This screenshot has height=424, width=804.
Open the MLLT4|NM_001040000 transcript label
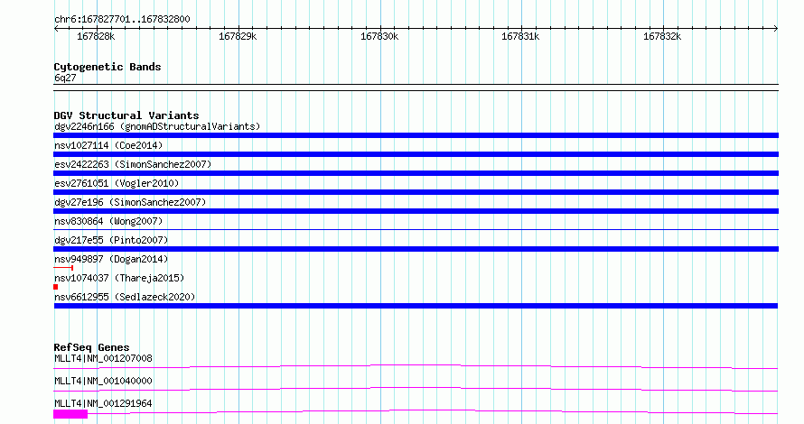[x=103, y=381]
